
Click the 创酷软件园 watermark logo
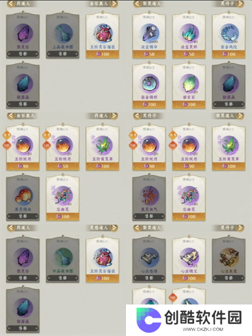[189, 319]
